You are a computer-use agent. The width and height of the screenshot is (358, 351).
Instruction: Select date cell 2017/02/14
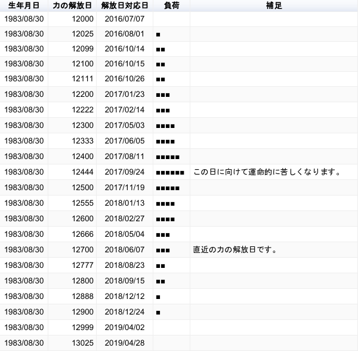(125, 109)
